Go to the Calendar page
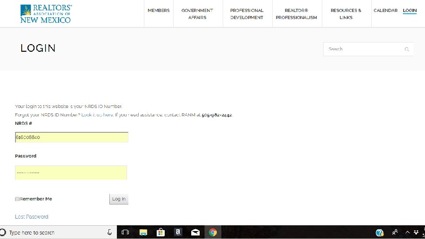This screenshot has height=239, width=425. tap(386, 11)
